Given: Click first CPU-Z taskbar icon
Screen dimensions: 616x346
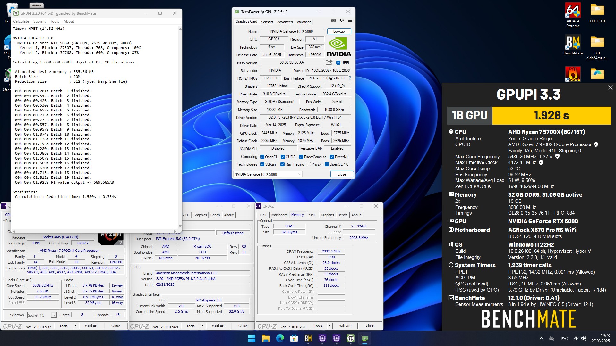Looking at the screenshot, I should coord(322,338).
